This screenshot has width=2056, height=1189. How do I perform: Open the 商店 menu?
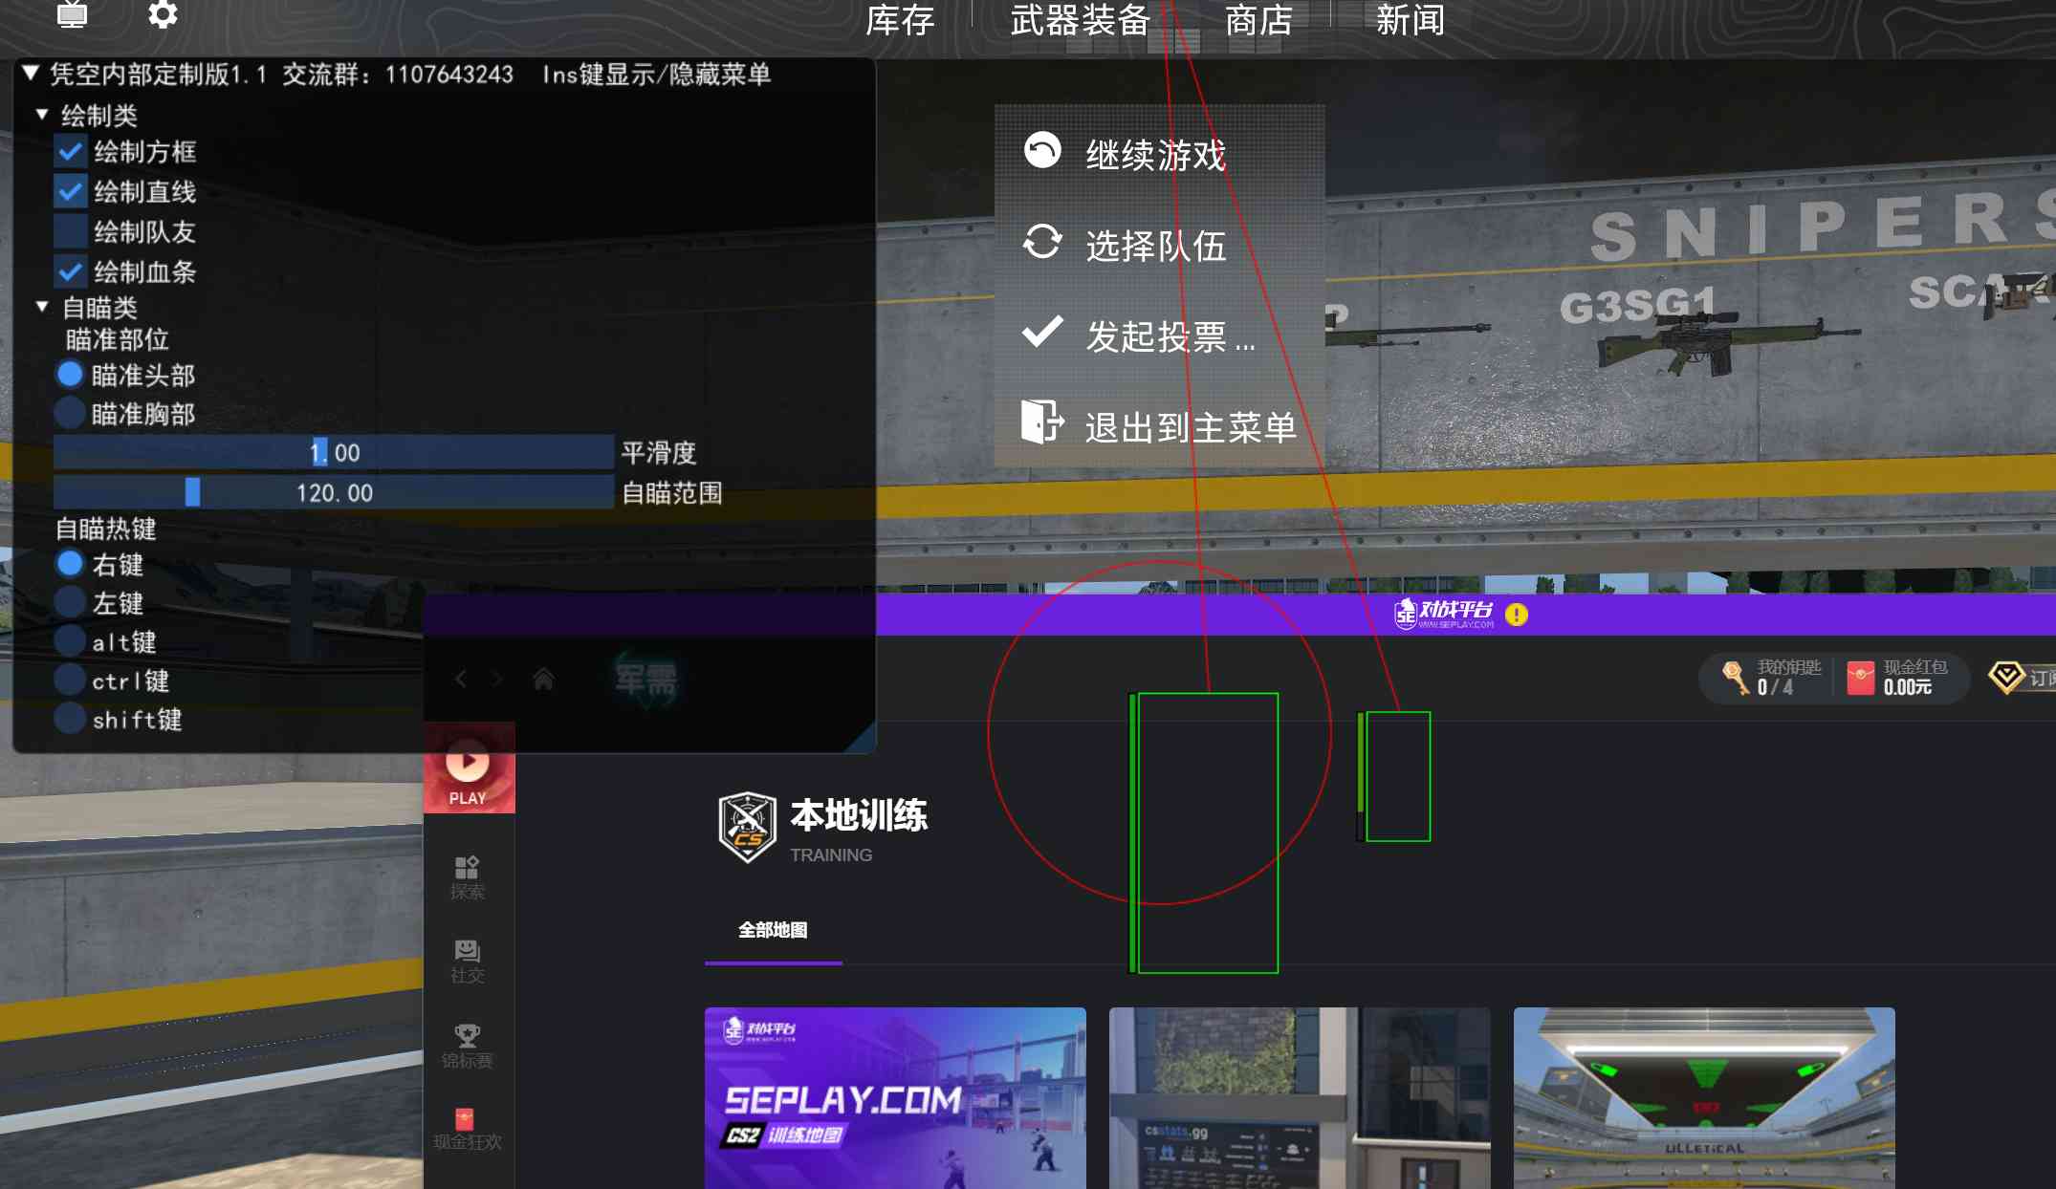click(1259, 19)
